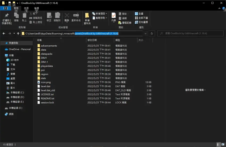The height and width of the screenshot is (147, 226).
Task: Open recent locations dropdown arrow
Action: [14, 33]
